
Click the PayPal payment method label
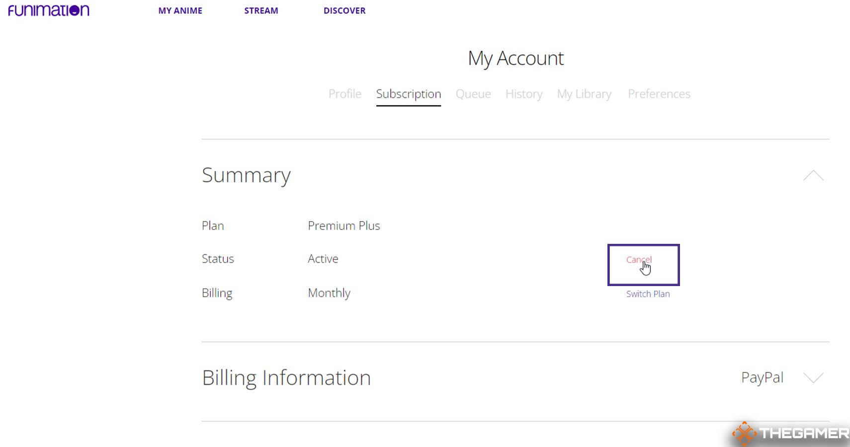tap(762, 378)
